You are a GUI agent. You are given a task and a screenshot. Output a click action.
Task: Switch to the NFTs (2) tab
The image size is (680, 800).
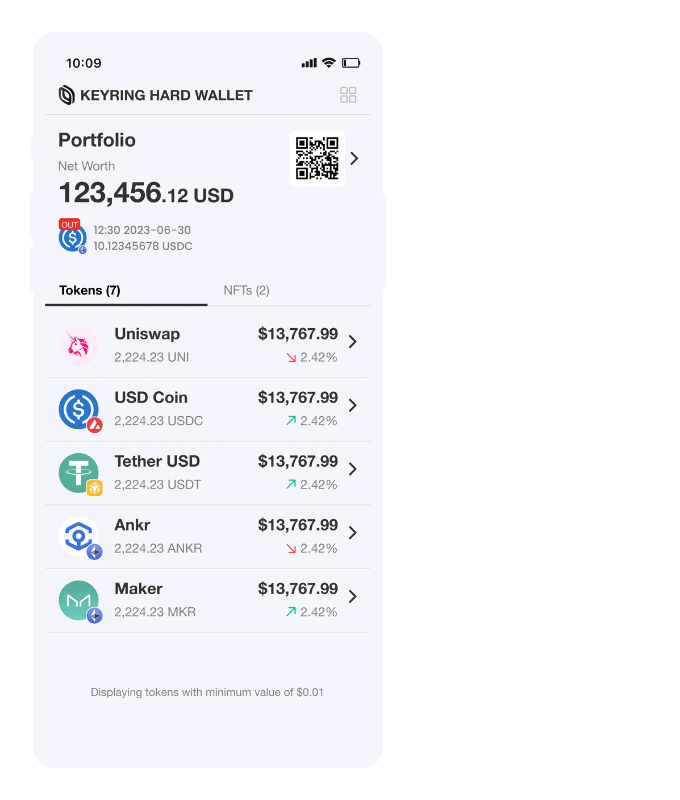[246, 291]
